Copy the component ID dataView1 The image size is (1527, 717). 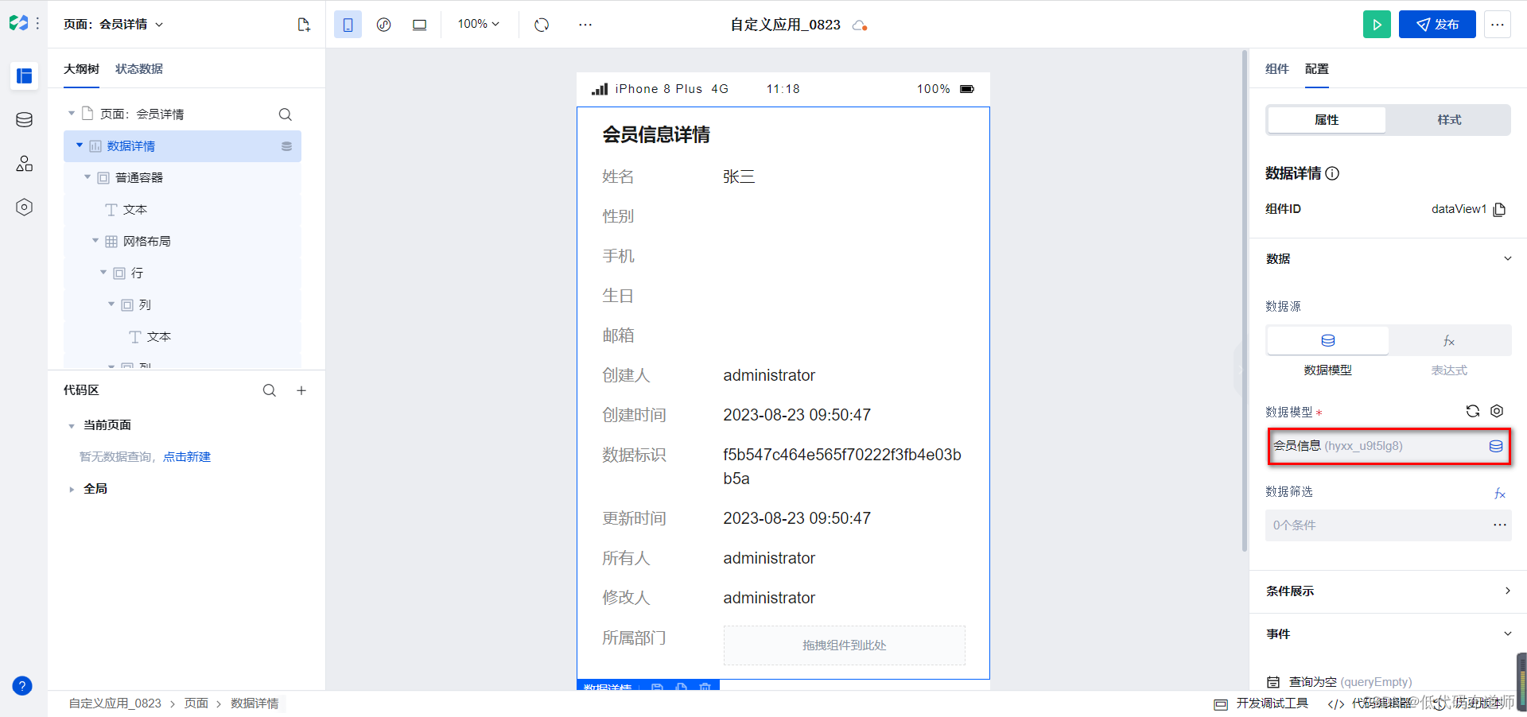tap(1500, 209)
